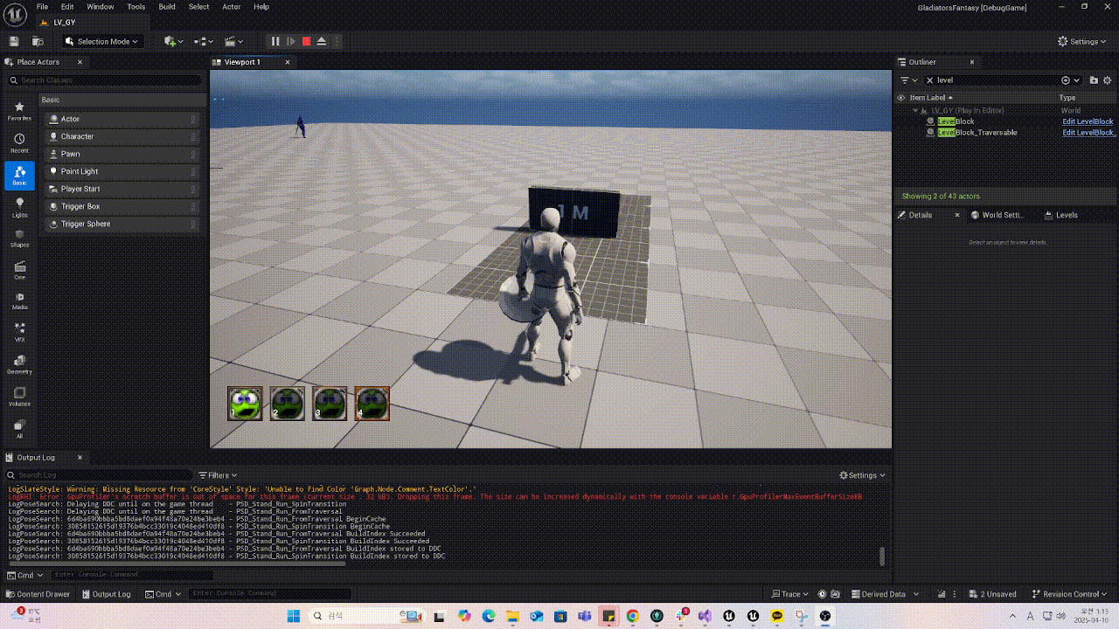Select the Basic category in Place Actors
Viewport: 1119px width, 629px height.
point(19,175)
